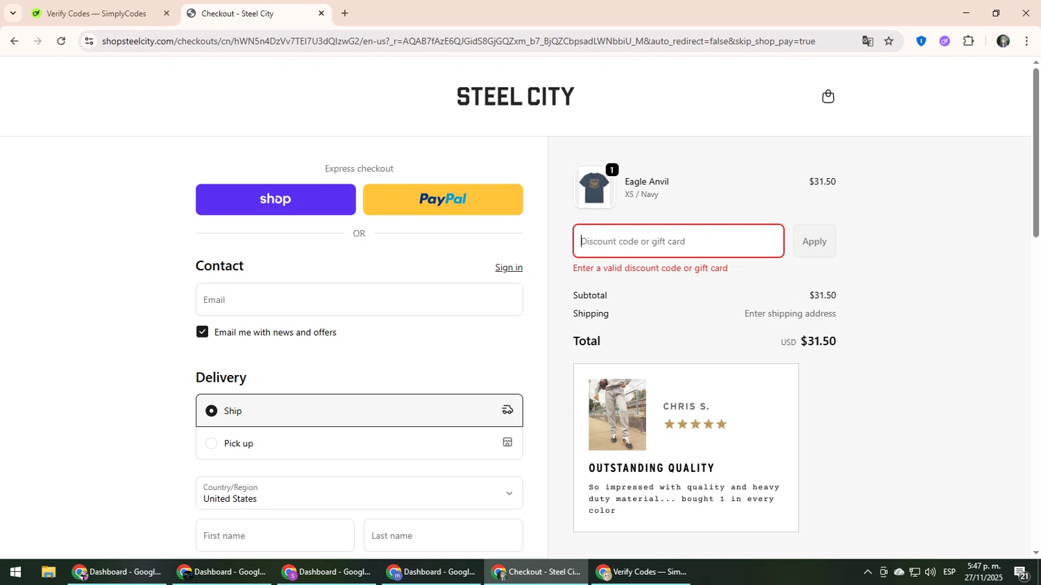Viewport: 1041px width, 585px height.
Task: Open the Chrome profile avatar
Action: coord(1003,41)
